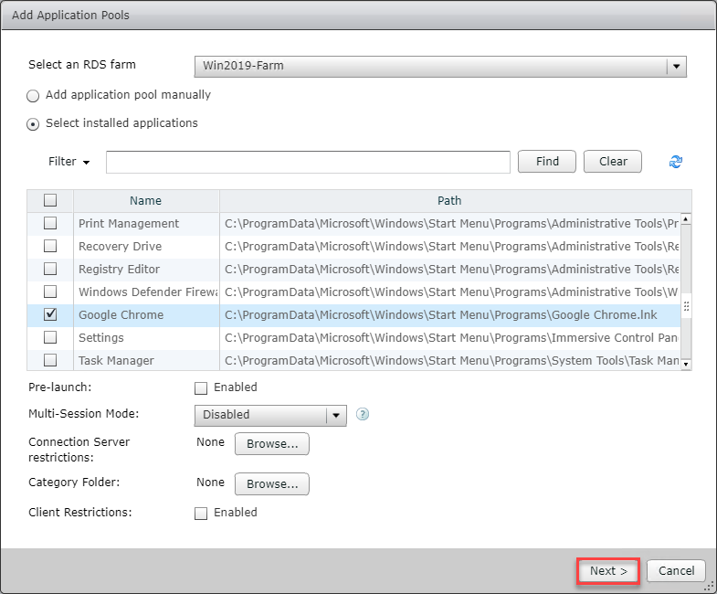Click the application list scrollbar down arrow
Image resolution: width=717 pixels, height=594 pixels.
point(686,365)
